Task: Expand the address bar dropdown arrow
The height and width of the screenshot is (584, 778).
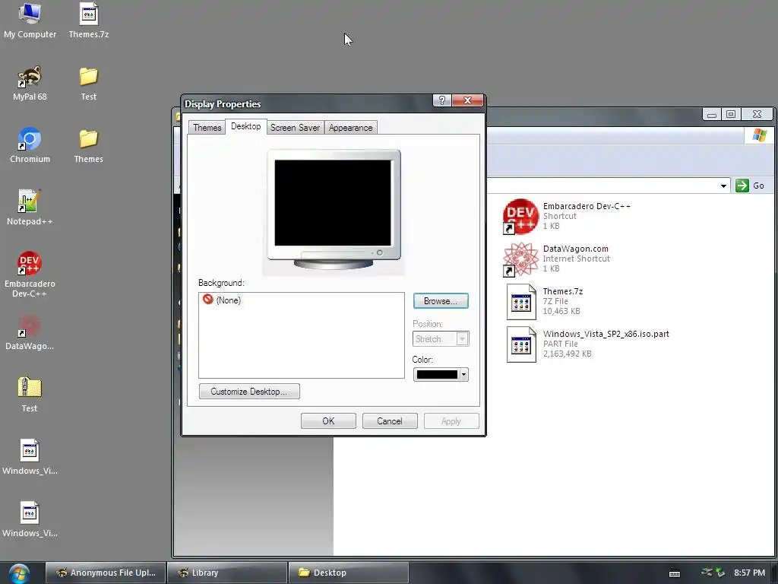Action: coord(723,186)
